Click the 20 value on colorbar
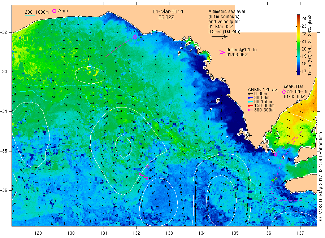 [304, 49]
